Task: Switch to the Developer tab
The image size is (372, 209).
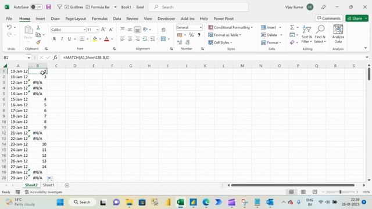Action: click(166, 19)
